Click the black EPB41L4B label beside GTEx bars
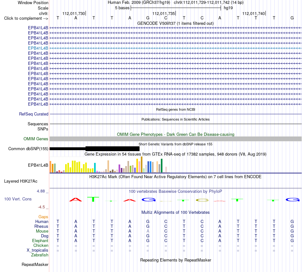Image resolution: width=302 pixels, height=272 pixels. (38, 165)
